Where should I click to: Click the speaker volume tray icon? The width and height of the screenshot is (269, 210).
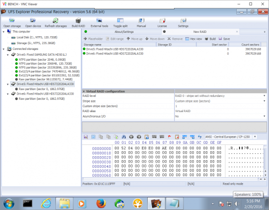237,204
